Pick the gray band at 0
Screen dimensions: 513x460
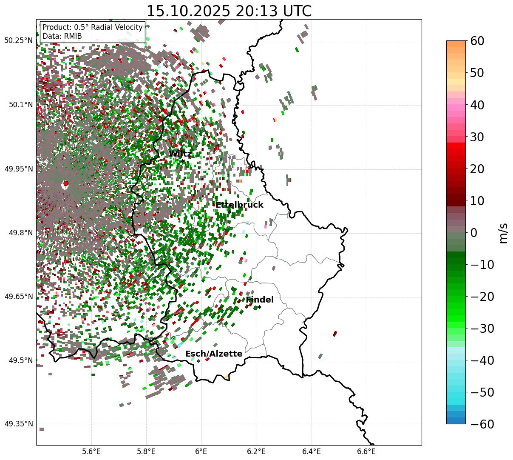[456, 229]
